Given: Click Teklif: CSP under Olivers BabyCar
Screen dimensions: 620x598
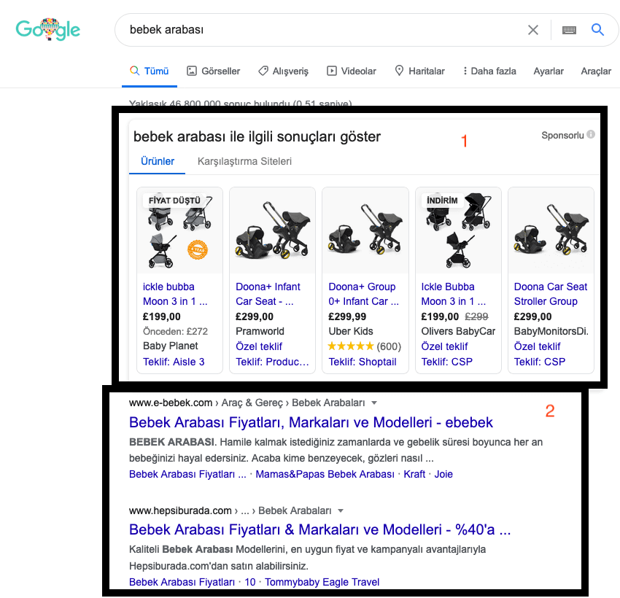Looking at the screenshot, I should [x=447, y=362].
